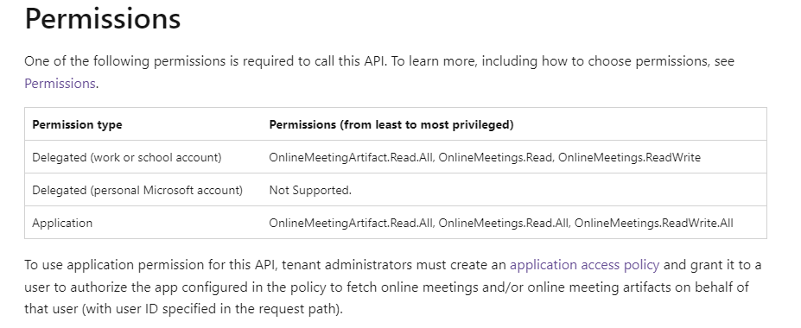Click the phrase To learn more in the intro
This screenshot has width=801, height=328.
435,61
